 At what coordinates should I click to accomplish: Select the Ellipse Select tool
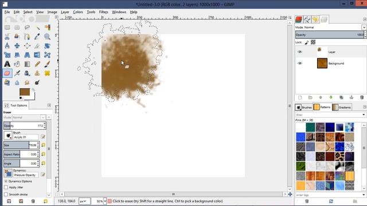point(17,27)
